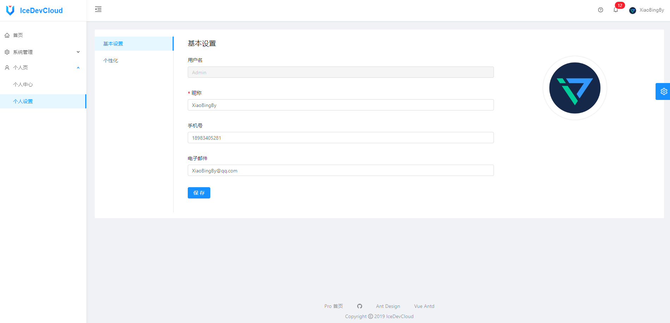
Task: Select 个人设置 in the sidebar
Action: point(43,101)
